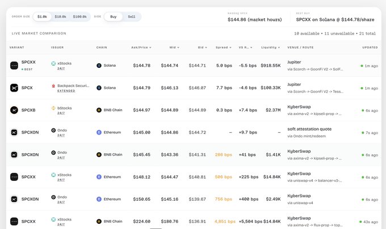Click the Backpack Securities issuer icon
Viewport: 386px width, 229px height.
pyautogui.click(x=53, y=85)
